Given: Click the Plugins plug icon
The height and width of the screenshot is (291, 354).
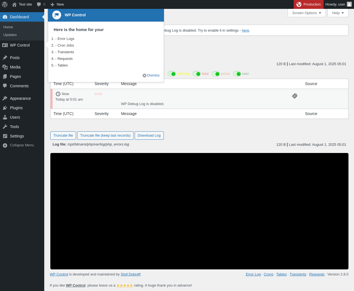Looking at the screenshot, I should point(5,108).
